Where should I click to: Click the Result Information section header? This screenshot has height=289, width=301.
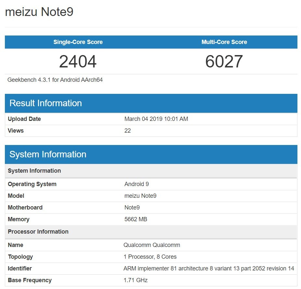[151, 103]
